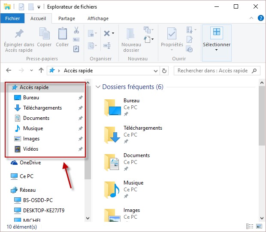This screenshot has width=266, height=232.
Task: Switch to the Affichage tab
Action: pos(97,18)
